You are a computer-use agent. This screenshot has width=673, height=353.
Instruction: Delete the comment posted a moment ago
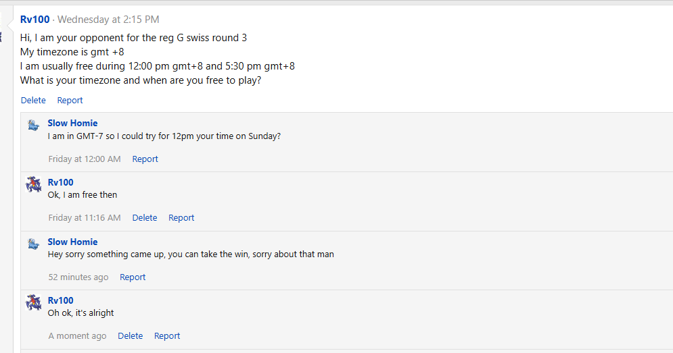(130, 336)
